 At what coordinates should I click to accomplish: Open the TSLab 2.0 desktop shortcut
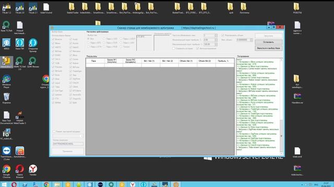tap(20, 8)
